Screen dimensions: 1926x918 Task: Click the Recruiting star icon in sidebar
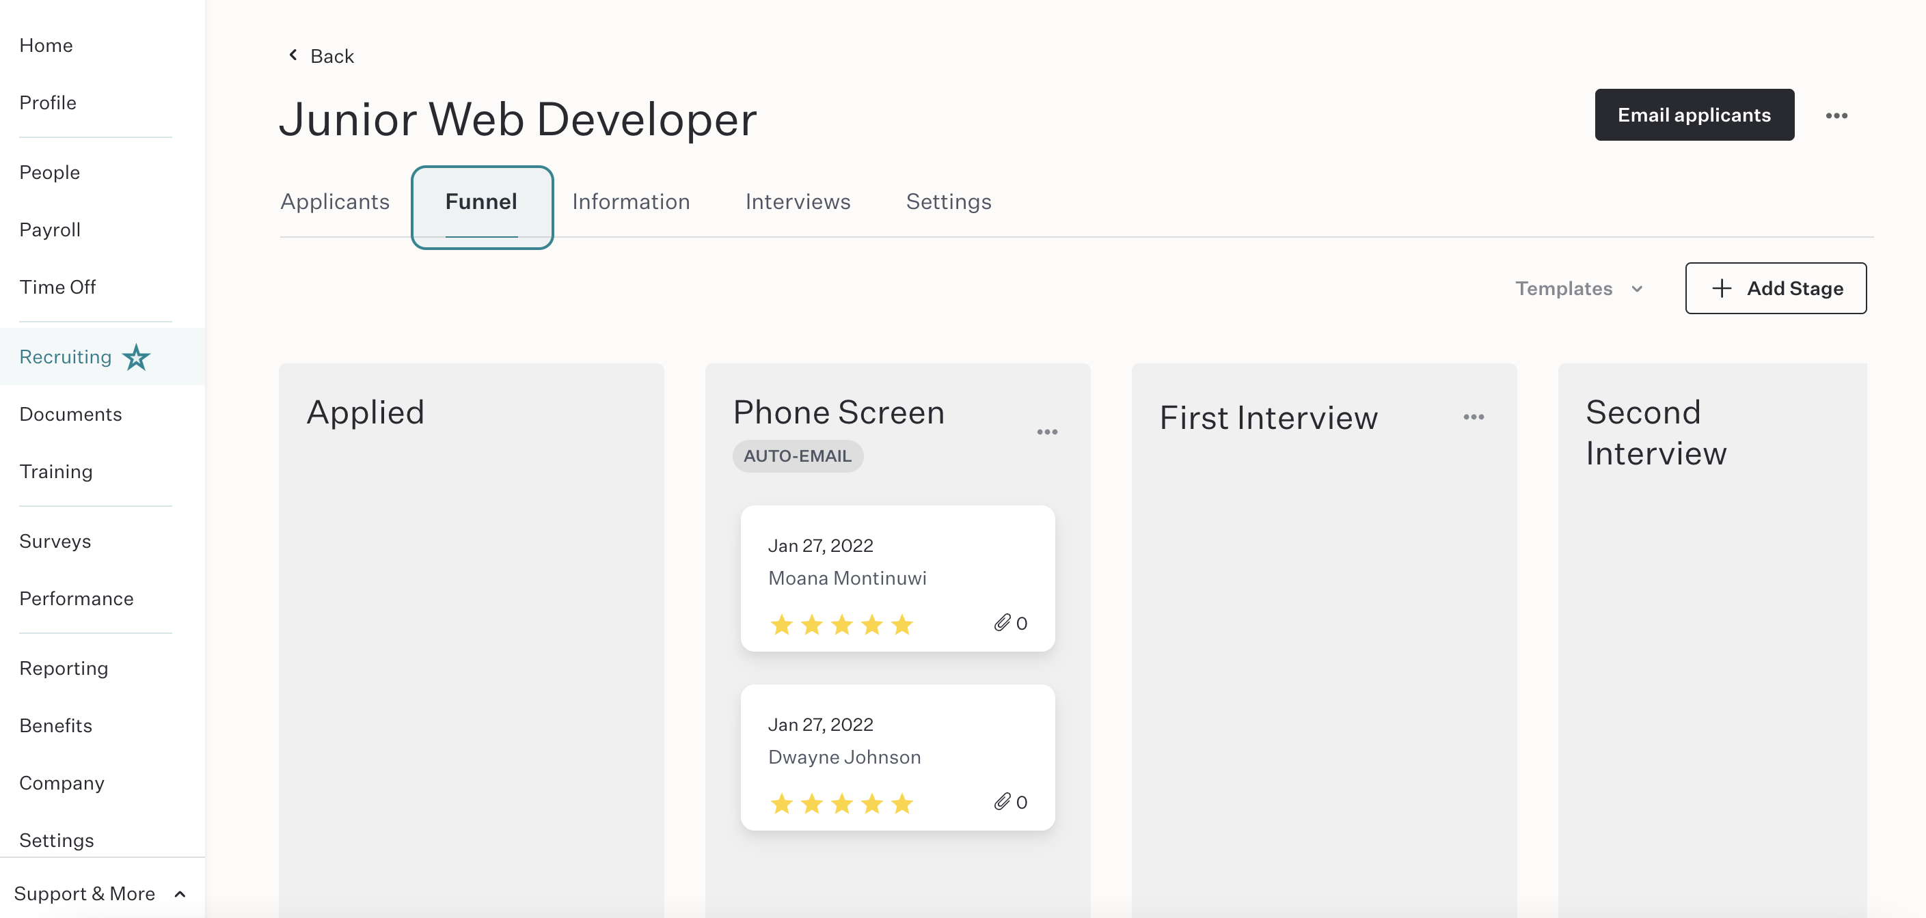click(136, 357)
